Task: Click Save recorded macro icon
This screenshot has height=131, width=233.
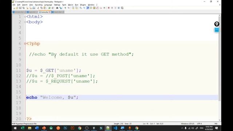Action: [122, 8]
